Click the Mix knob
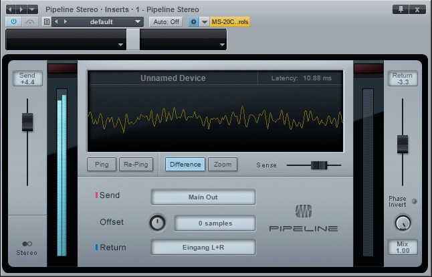 [403, 223]
